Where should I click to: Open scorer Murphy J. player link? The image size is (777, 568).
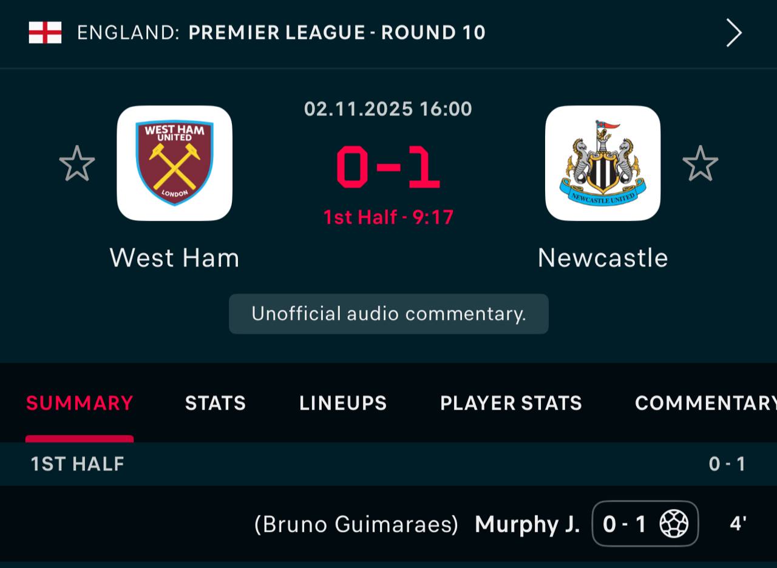(527, 524)
